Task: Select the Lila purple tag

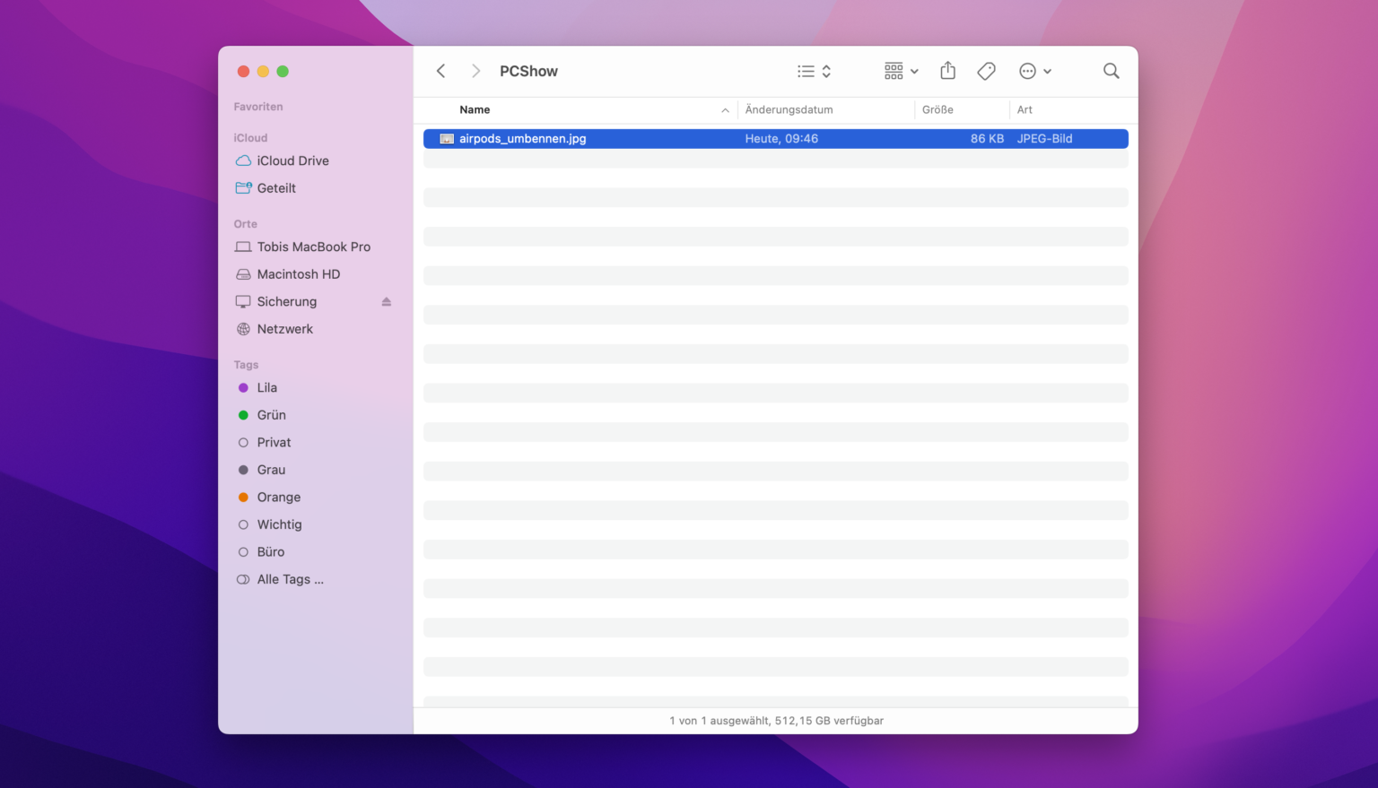Action: click(x=266, y=388)
